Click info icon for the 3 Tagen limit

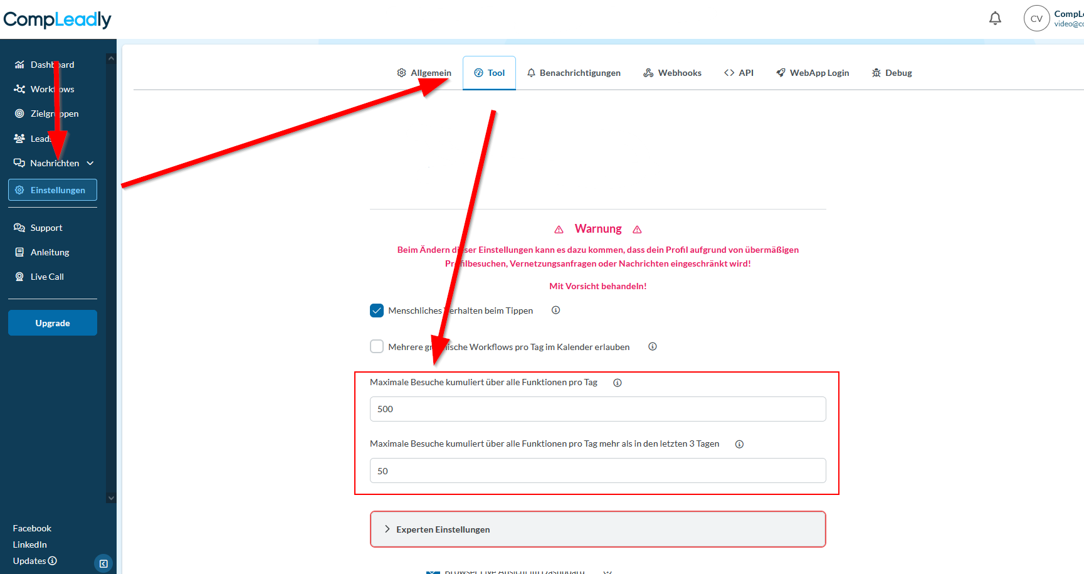(x=739, y=444)
